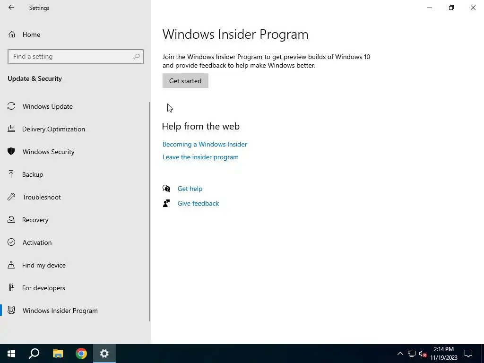The image size is (484, 363).
Task: Click the muted volume tray icon
Action: pos(423,354)
